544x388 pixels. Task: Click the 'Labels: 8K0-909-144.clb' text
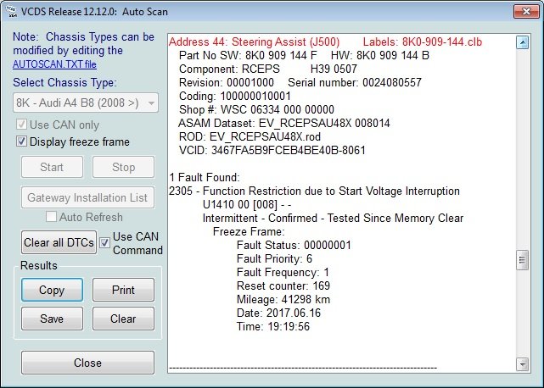(423, 42)
